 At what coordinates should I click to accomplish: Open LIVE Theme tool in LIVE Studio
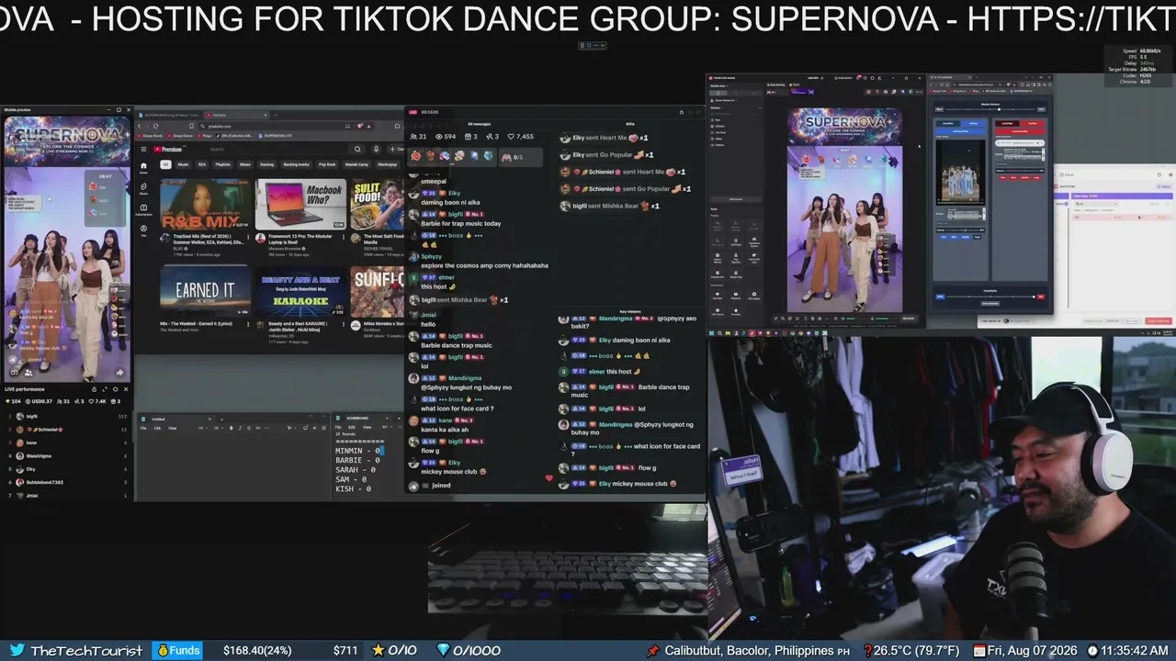pos(718,313)
